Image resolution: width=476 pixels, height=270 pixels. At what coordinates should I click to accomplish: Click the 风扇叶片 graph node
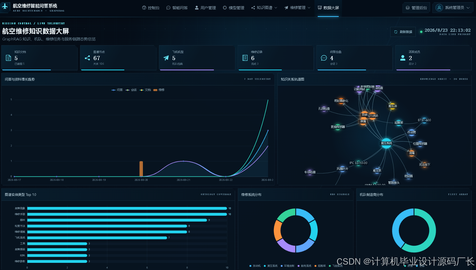point(342,169)
